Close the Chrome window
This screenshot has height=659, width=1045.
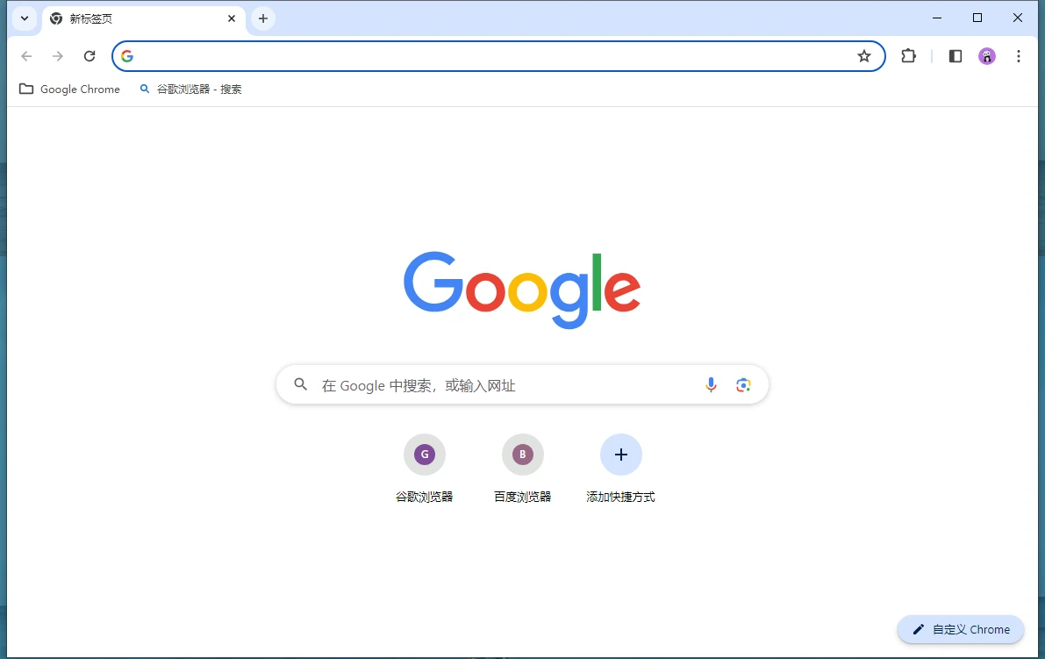tap(1018, 18)
